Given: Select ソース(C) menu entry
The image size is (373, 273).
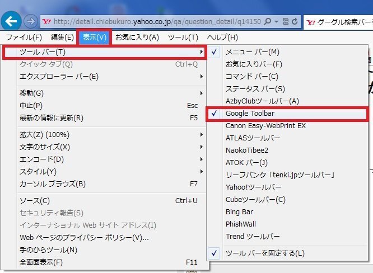Looking at the screenshot, I should click(105, 201).
